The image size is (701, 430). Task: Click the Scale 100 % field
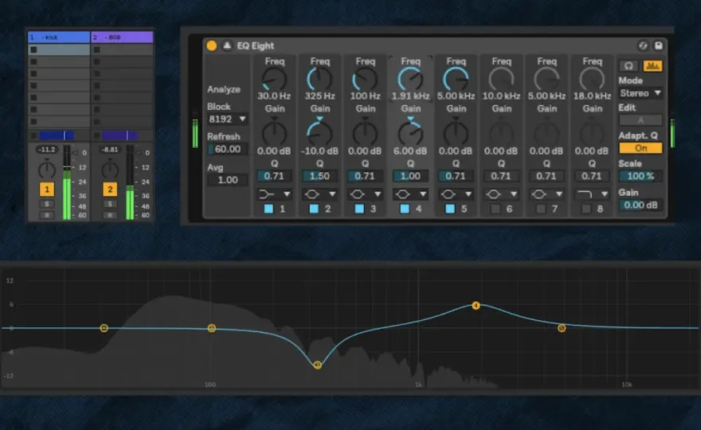pos(640,176)
